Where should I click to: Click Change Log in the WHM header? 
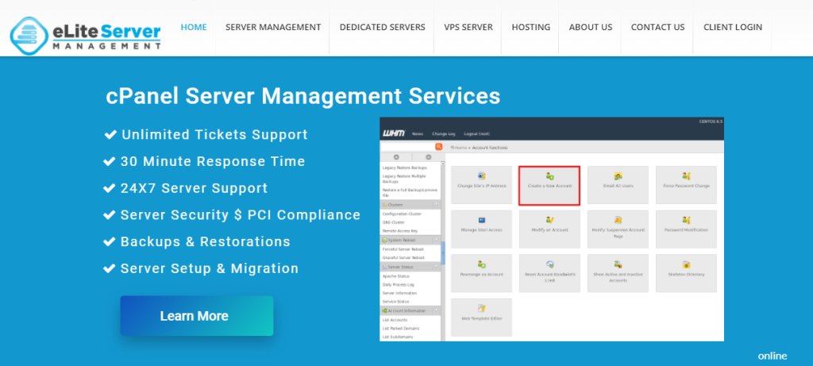pos(443,133)
